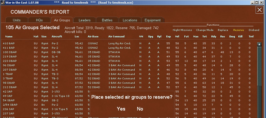Open the HQs tab
Image resolution: width=266 pixels, height=118 pixels.
click(39, 20)
